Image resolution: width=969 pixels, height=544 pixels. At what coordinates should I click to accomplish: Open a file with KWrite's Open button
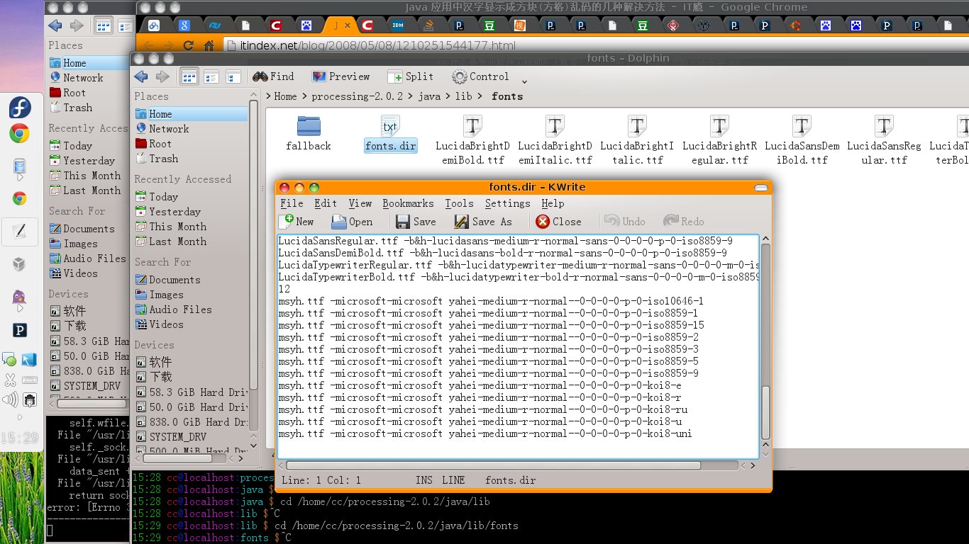point(352,222)
